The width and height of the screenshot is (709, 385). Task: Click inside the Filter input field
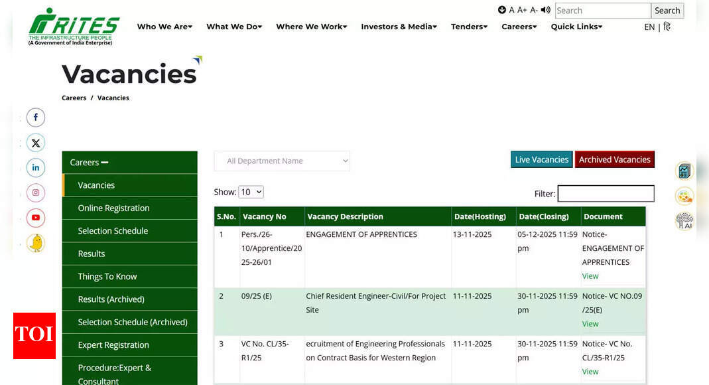tap(606, 193)
